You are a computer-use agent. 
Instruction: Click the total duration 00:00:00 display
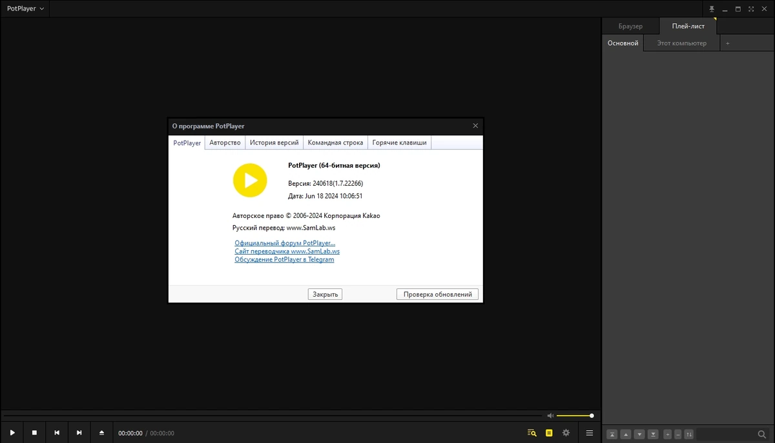pyautogui.click(x=162, y=433)
